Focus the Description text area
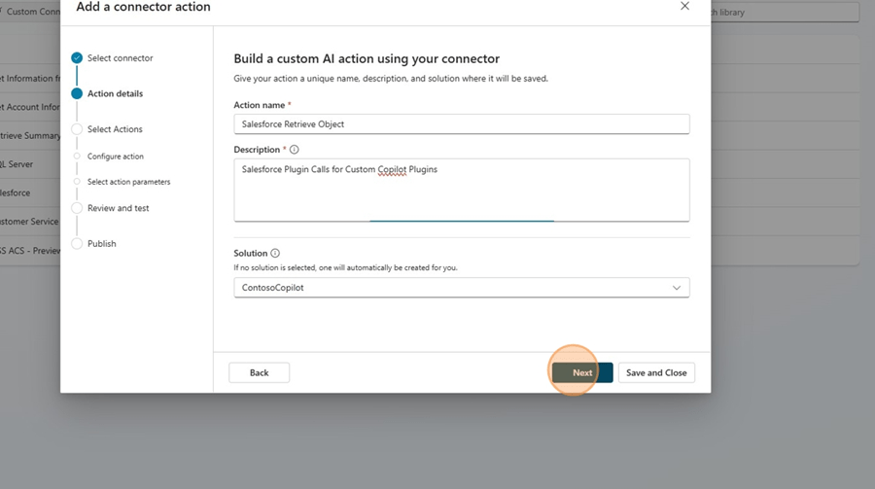The height and width of the screenshot is (489, 875). coord(461,190)
